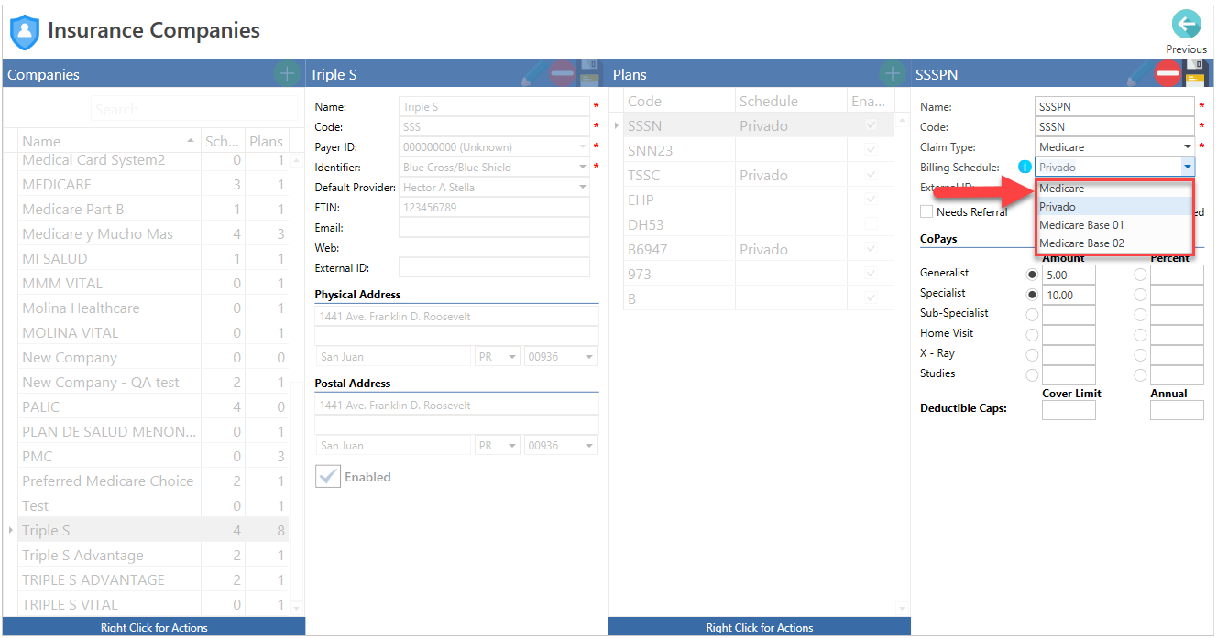Screen dimensions: 1217x638
Task: Click the company ETIN field
Action: pyautogui.click(x=494, y=207)
